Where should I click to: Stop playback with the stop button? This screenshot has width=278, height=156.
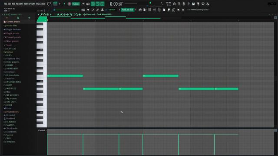pos(64,4)
